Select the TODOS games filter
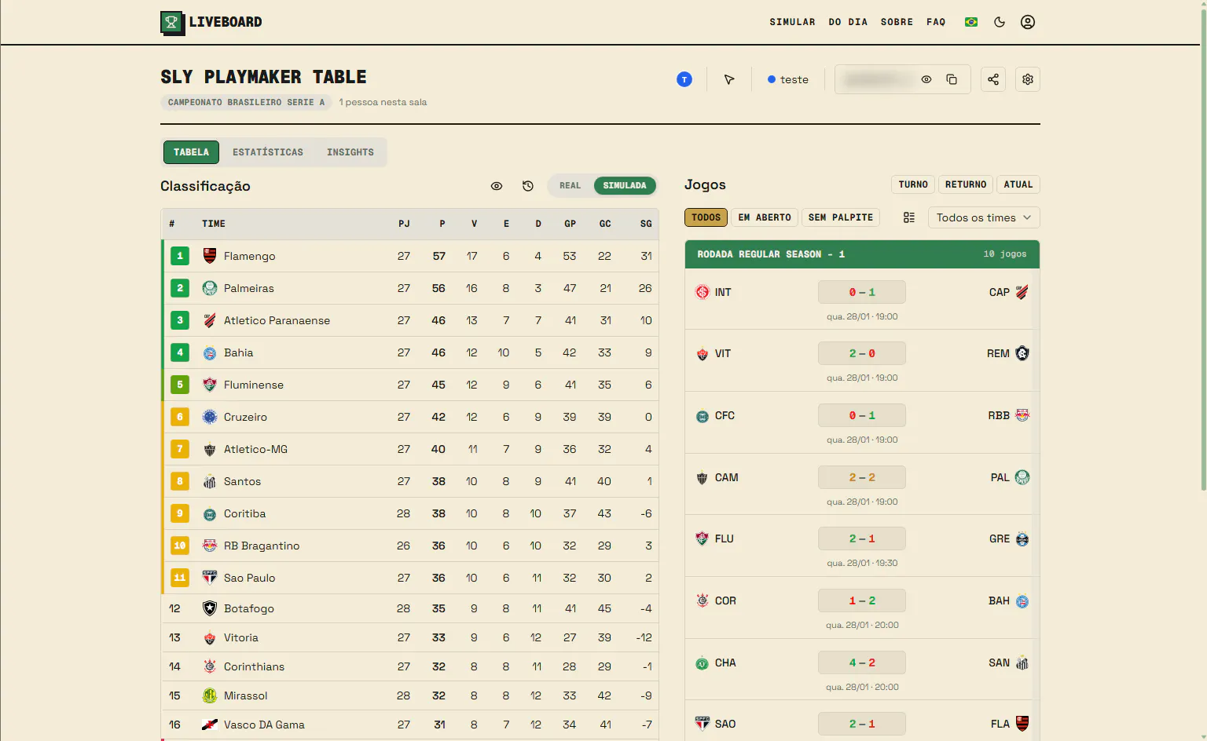Image resolution: width=1207 pixels, height=741 pixels. 706,217
